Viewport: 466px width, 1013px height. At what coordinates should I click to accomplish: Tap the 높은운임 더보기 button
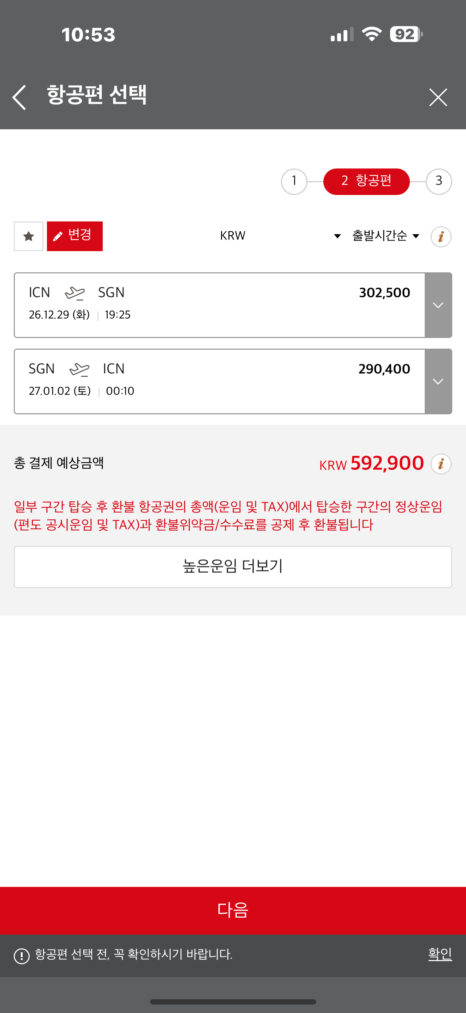coord(233,567)
